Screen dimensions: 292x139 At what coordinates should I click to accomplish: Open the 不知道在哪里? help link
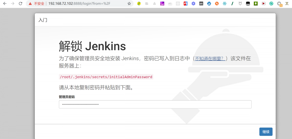(x=211, y=58)
